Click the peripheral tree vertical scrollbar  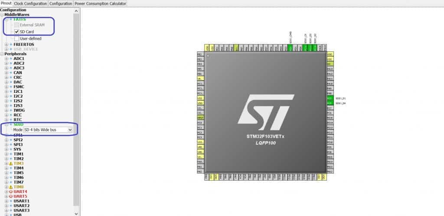77,108
